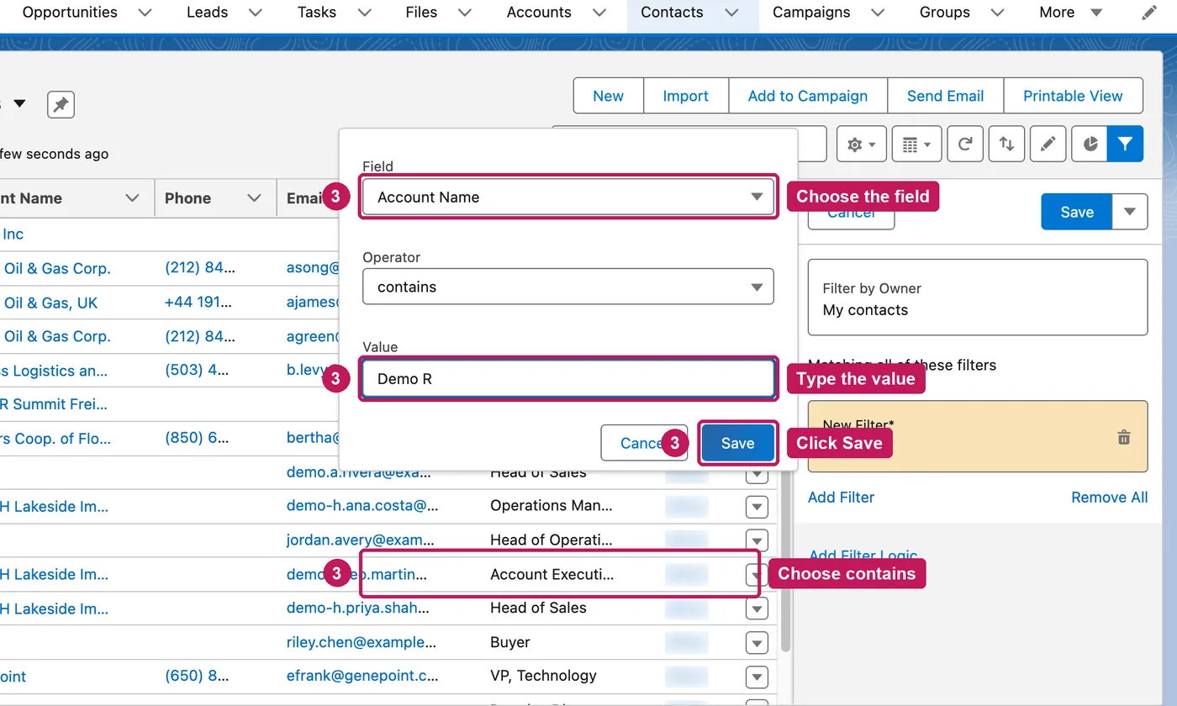The height and width of the screenshot is (706, 1177).
Task: Click the Import button
Action: 685,96
